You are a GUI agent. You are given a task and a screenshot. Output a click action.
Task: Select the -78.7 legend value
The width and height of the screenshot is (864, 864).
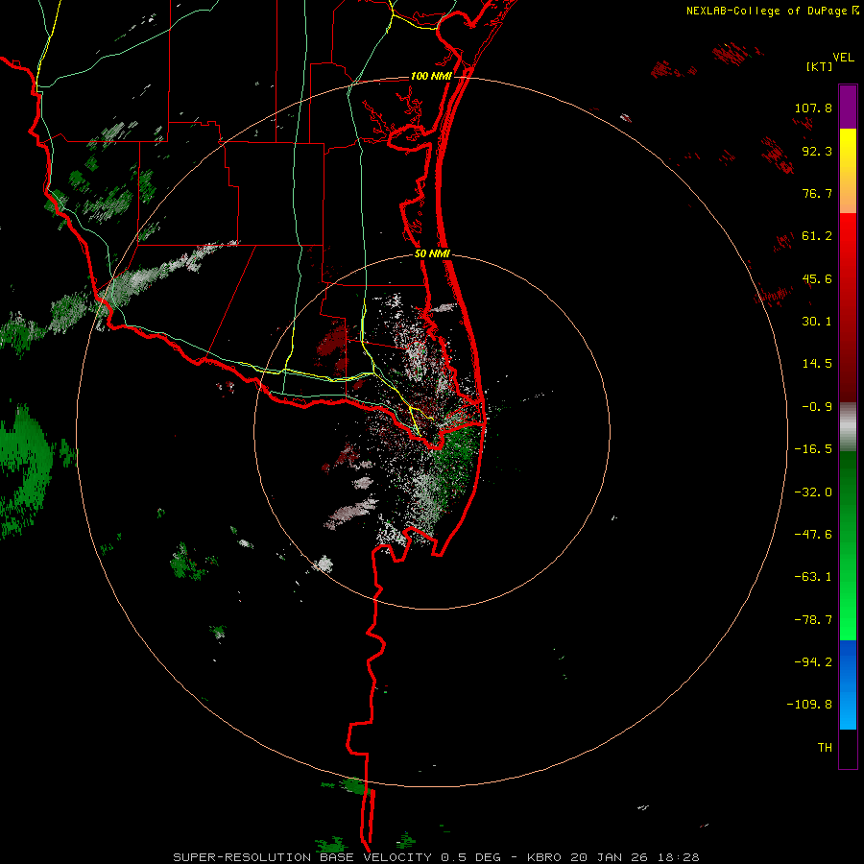click(x=813, y=620)
